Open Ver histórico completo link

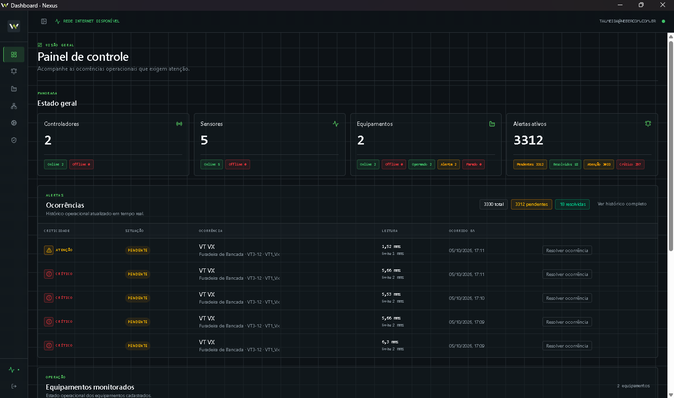point(622,204)
